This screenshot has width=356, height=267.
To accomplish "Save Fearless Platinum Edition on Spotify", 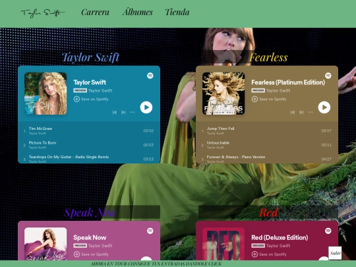I will point(269,99).
